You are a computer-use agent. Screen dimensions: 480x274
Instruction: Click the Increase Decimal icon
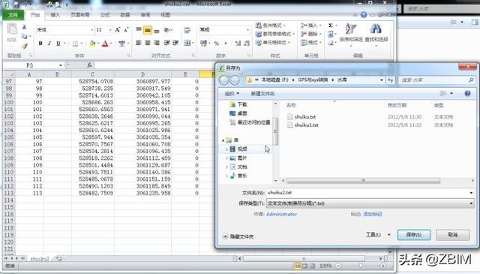tap(238, 44)
